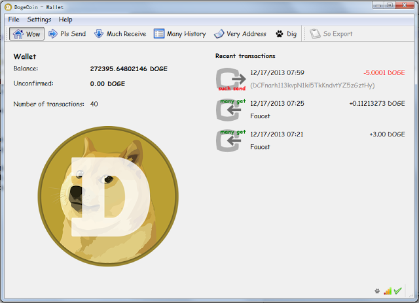Click the network signal bars icon
Image resolution: width=419 pixels, height=303 pixels.
click(x=387, y=291)
